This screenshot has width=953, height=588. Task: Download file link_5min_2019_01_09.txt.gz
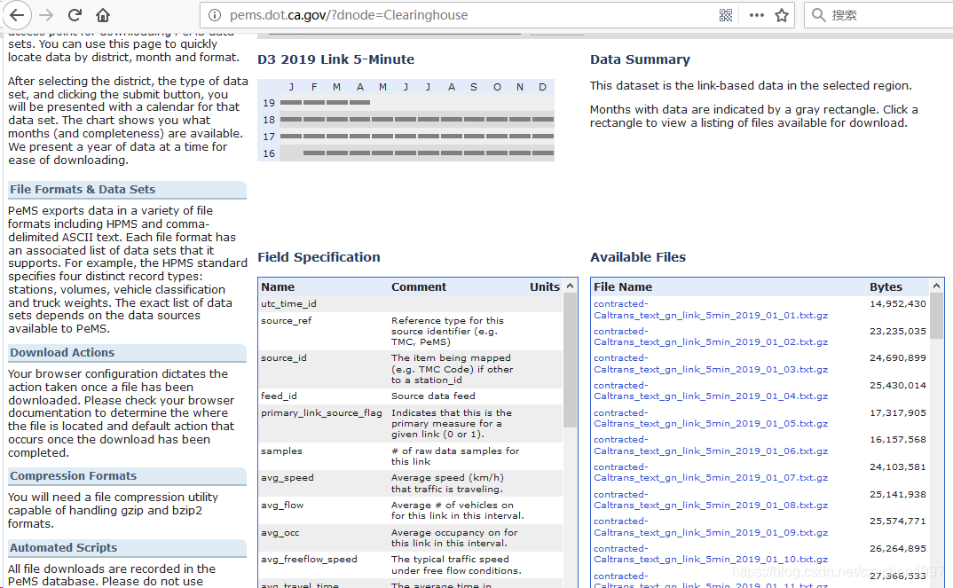point(711,526)
